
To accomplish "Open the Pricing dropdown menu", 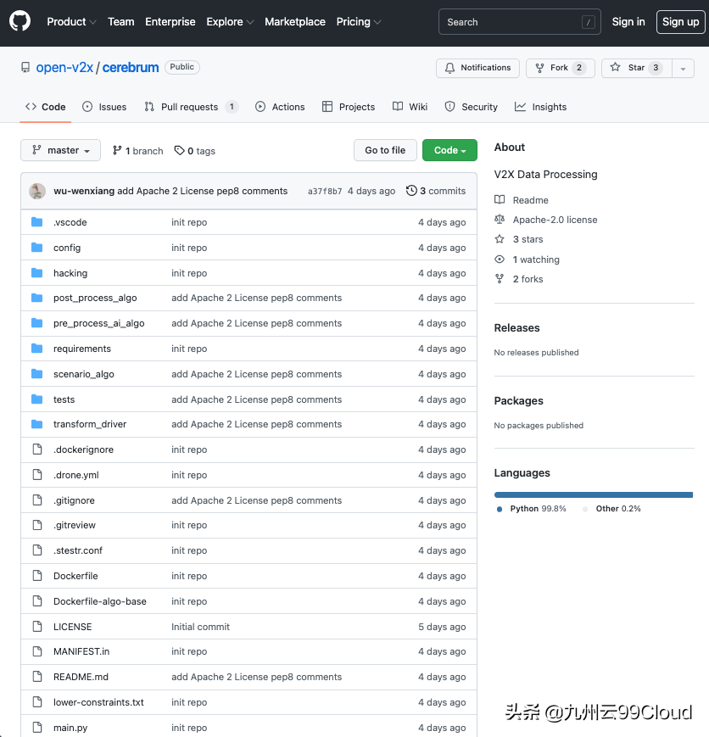I will pos(358,21).
